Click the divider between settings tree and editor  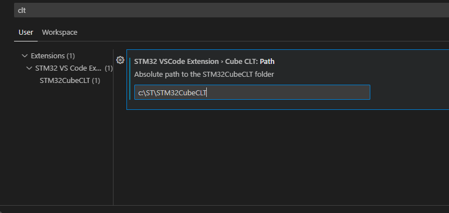(114, 127)
